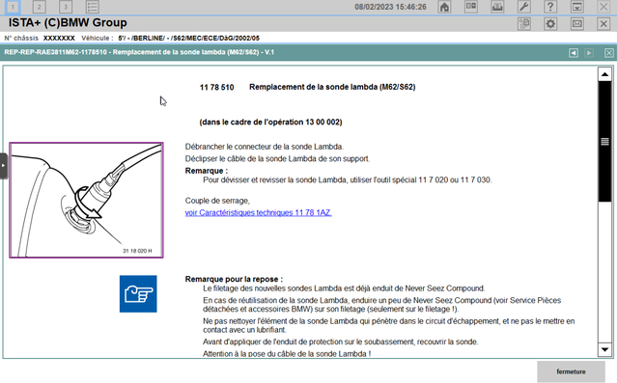The image size is (618, 383).
Task: Go to the ISTA home screen icon
Action: coord(444,7)
